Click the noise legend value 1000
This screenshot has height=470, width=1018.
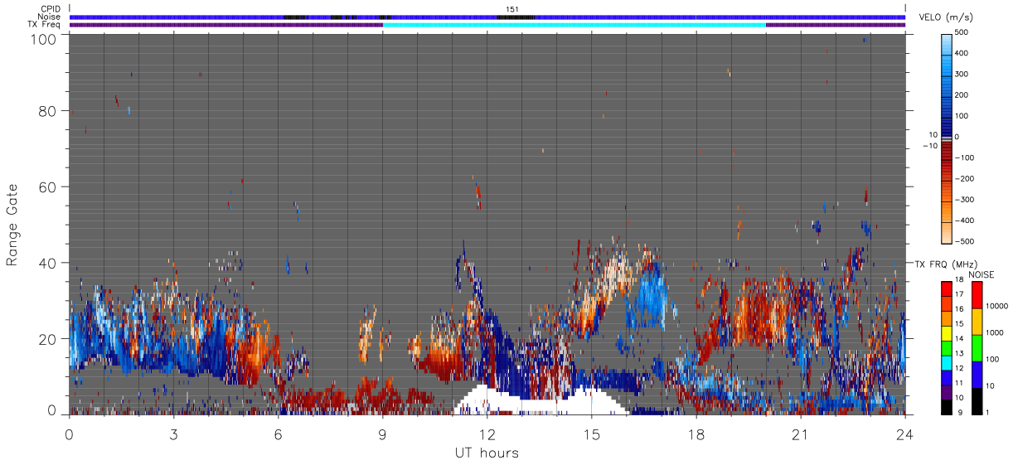pos(993,332)
